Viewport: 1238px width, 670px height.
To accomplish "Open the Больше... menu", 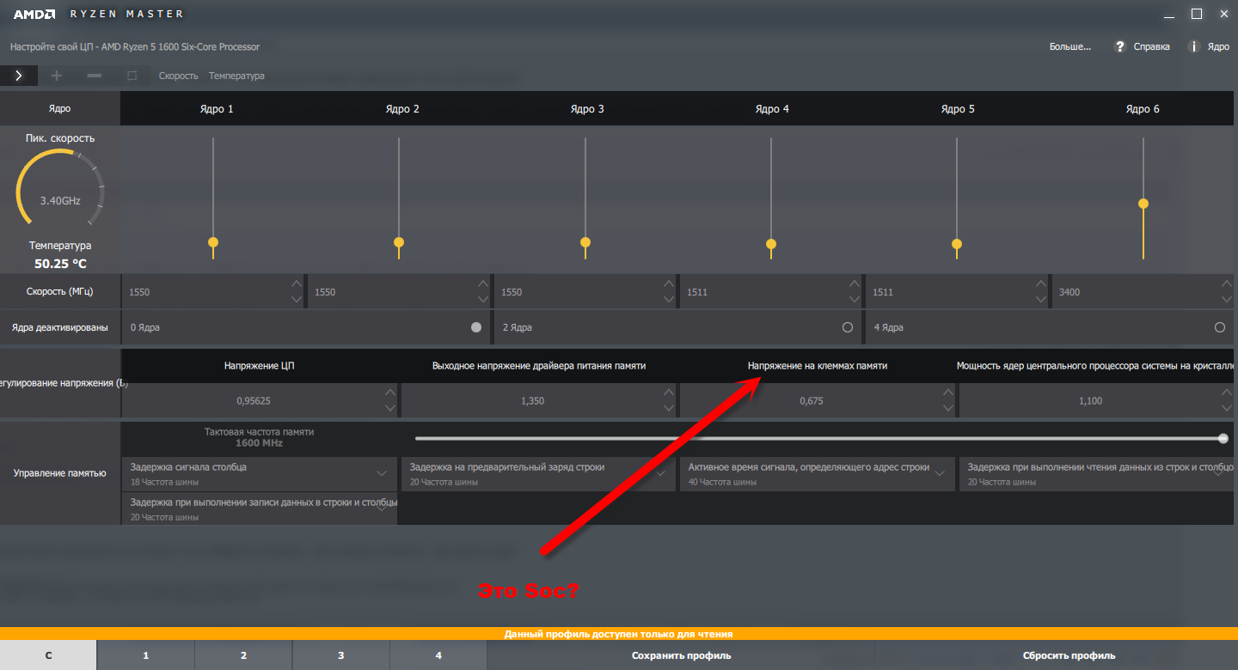I will point(1069,46).
